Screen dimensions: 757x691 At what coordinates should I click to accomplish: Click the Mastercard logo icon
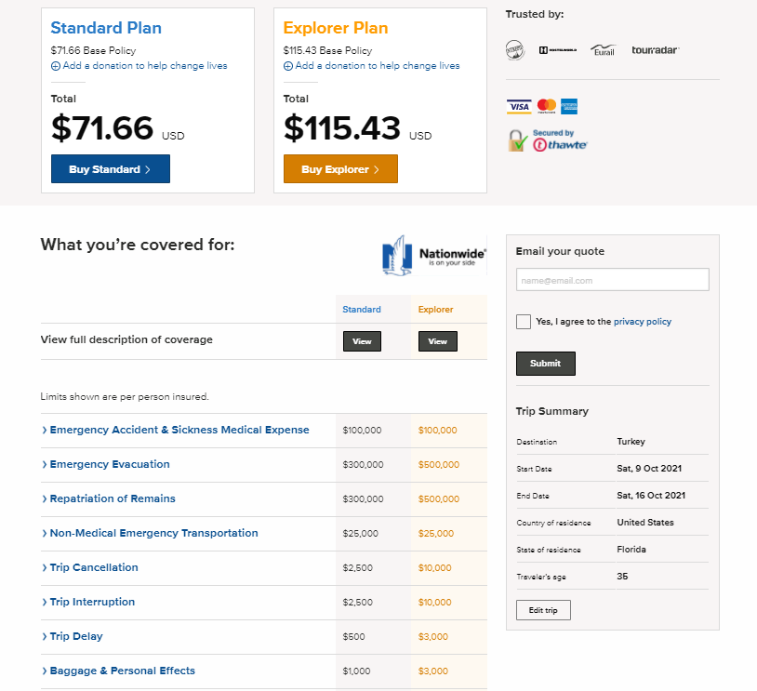(547, 106)
